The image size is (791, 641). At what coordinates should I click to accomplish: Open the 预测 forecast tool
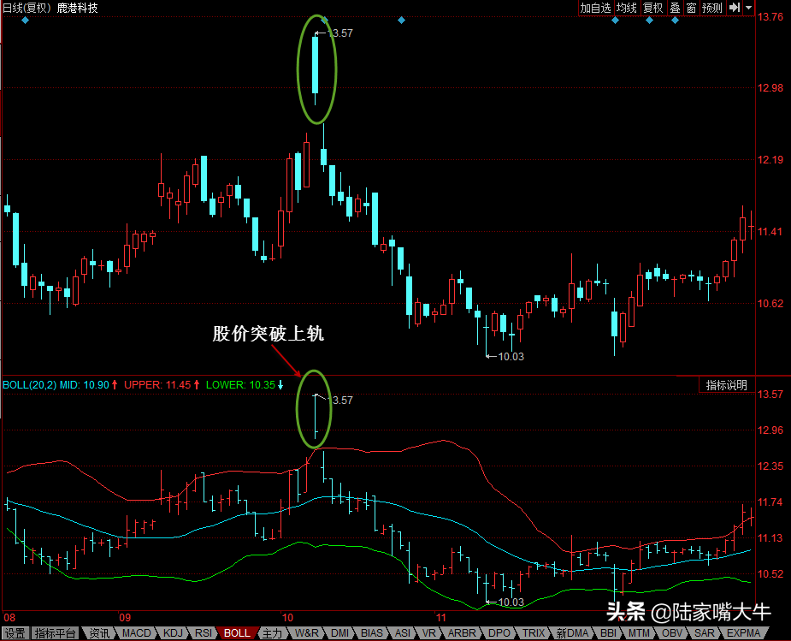[x=712, y=8]
